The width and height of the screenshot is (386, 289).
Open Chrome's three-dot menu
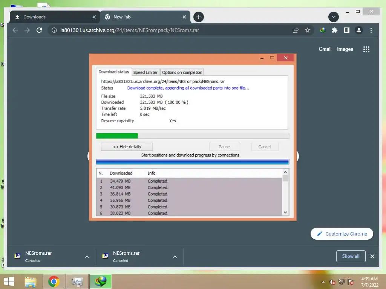371,30
